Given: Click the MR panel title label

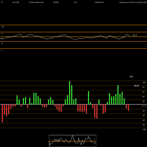Looking at the screenshot, I should point(131,76).
